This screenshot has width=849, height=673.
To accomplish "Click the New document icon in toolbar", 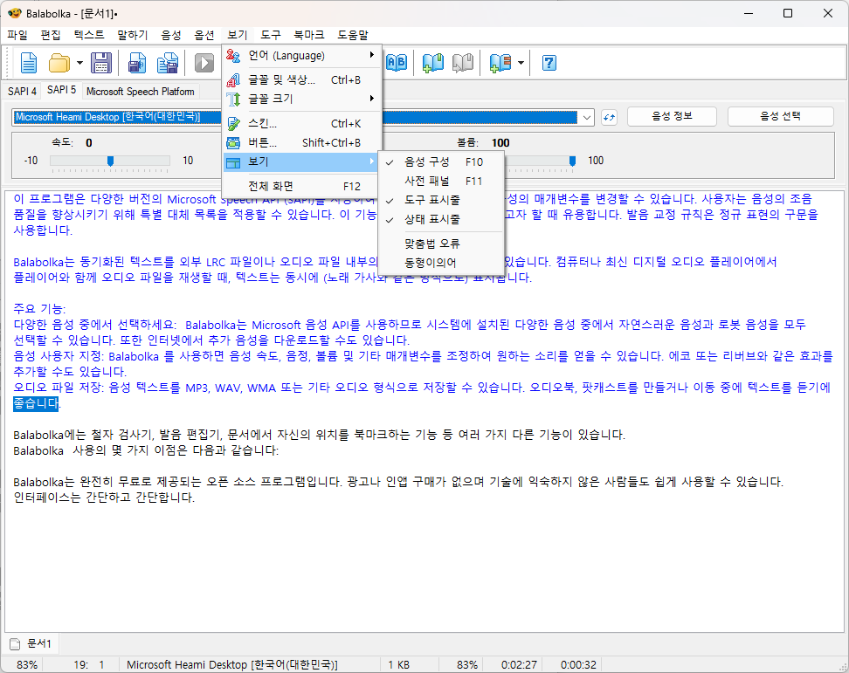I will [29, 63].
